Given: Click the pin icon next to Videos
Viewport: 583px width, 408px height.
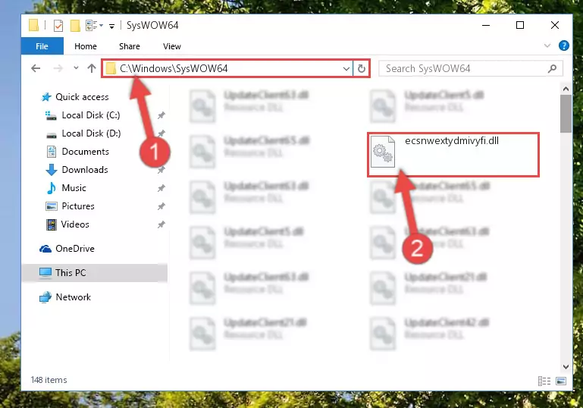Looking at the screenshot, I should tap(161, 224).
